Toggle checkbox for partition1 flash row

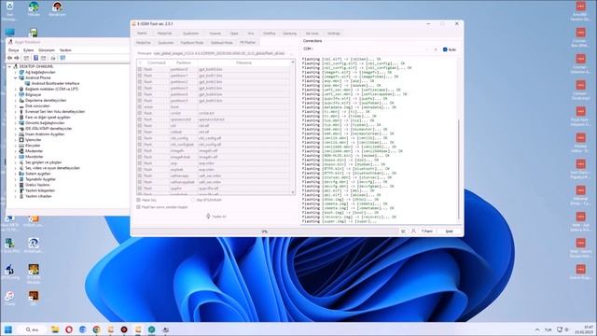click(140, 76)
